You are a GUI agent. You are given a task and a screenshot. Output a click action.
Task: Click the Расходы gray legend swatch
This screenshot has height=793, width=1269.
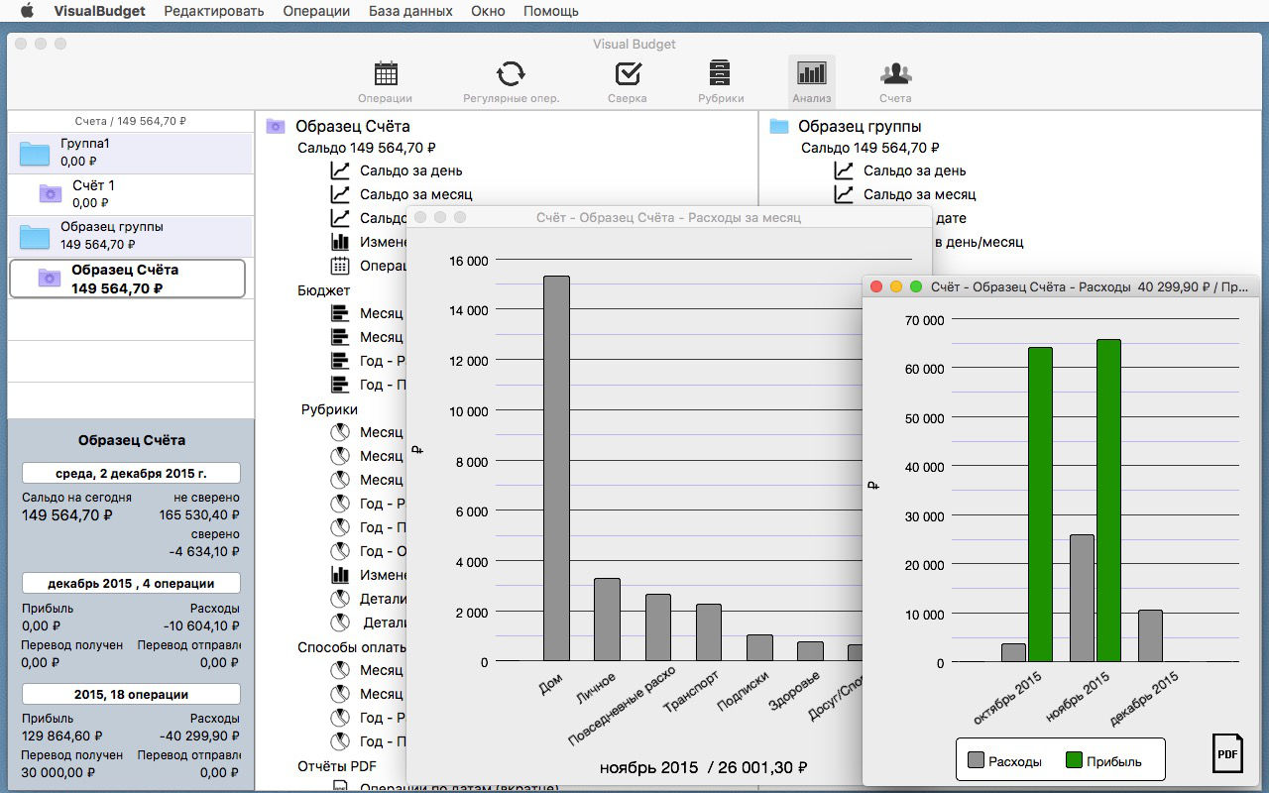(x=976, y=761)
